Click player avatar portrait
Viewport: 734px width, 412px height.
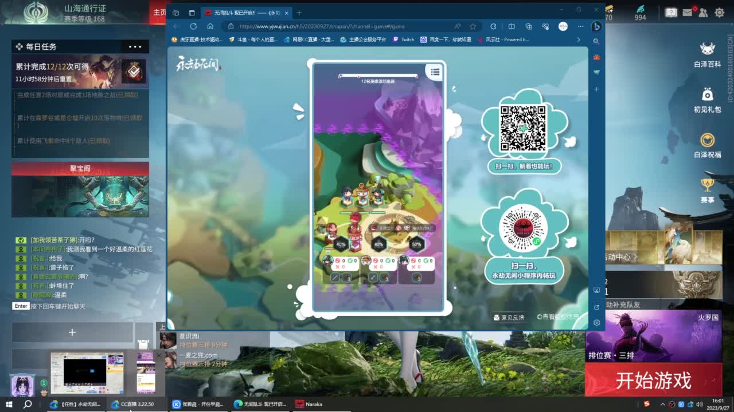click(x=22, y=385)
